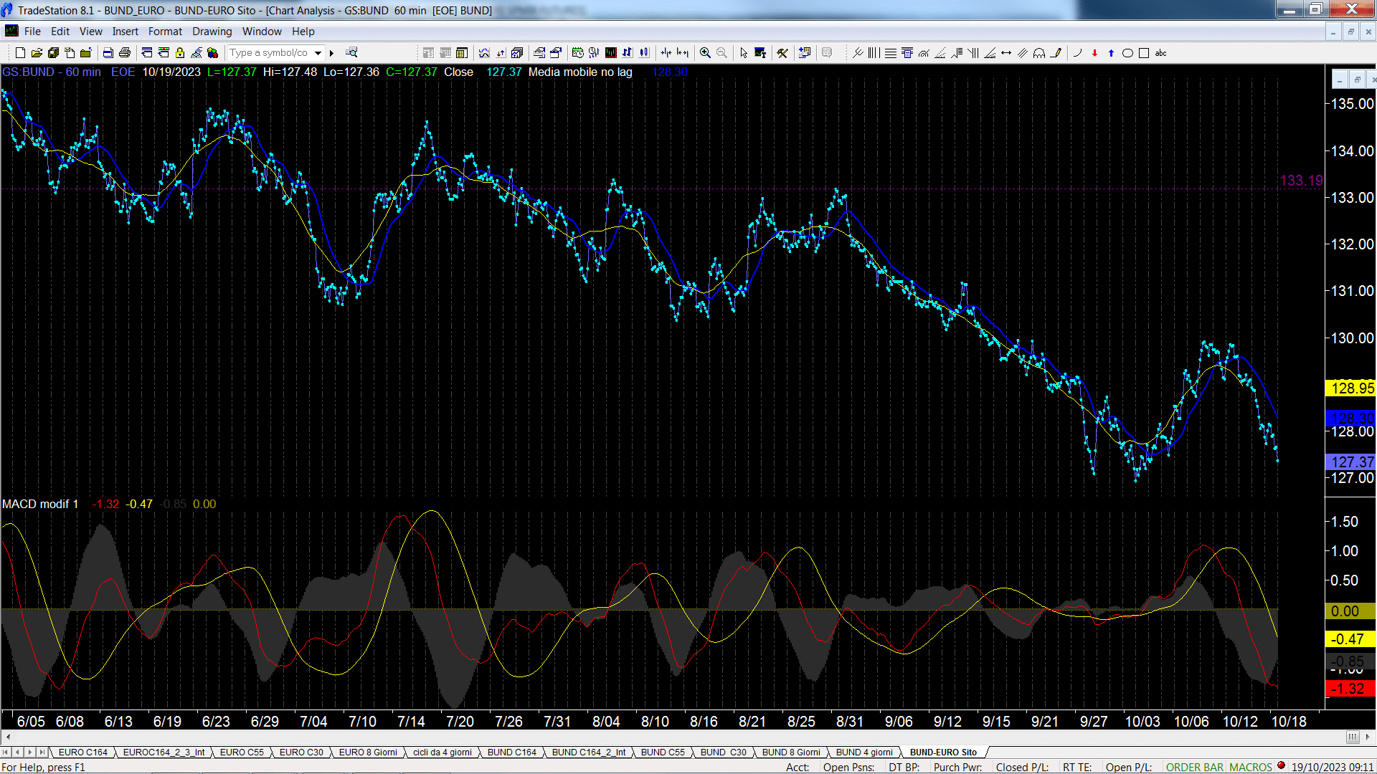Switch to the BUND C164 tab

(x=511, y=752)
